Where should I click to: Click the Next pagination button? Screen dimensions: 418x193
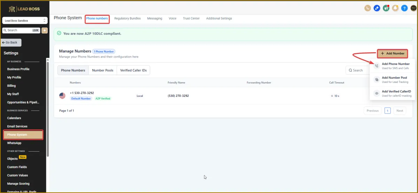[x=400, y=111]
